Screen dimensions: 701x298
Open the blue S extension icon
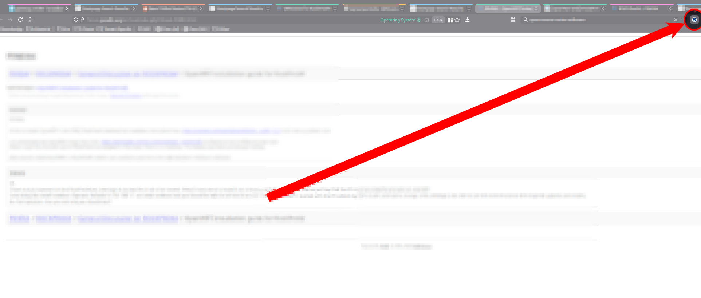(694, 20)
